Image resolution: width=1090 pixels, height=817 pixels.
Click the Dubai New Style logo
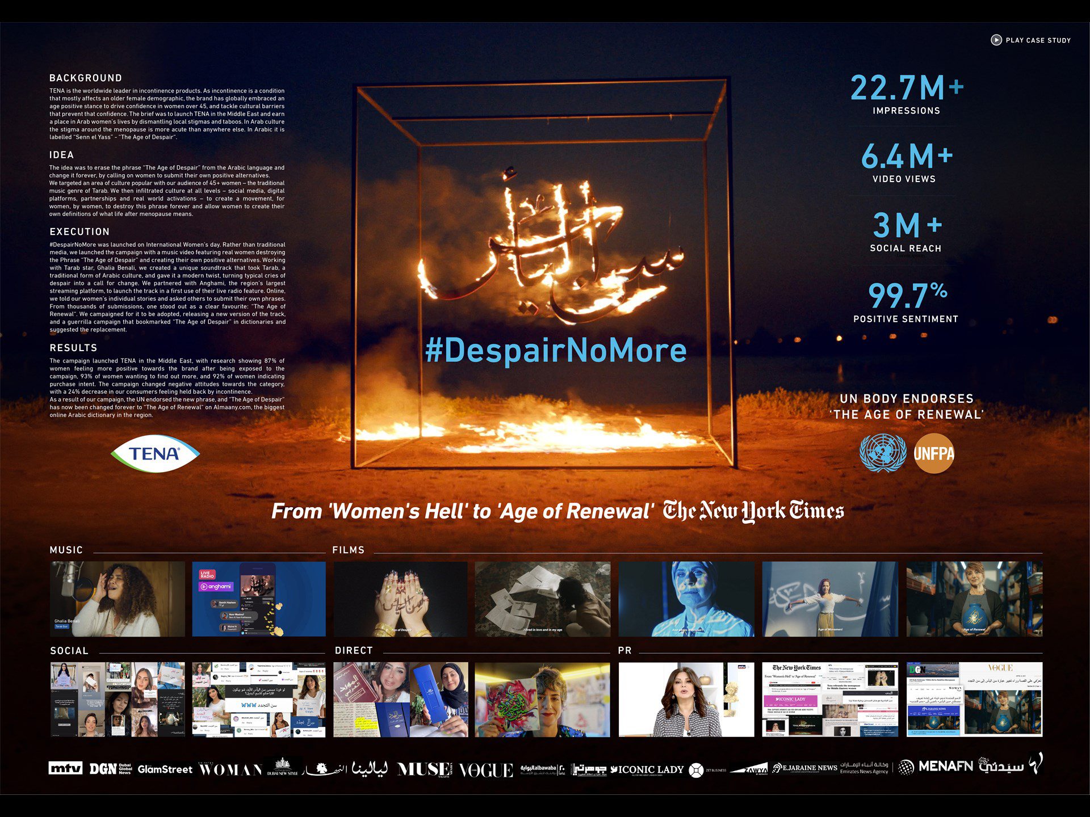pos(283,768)
